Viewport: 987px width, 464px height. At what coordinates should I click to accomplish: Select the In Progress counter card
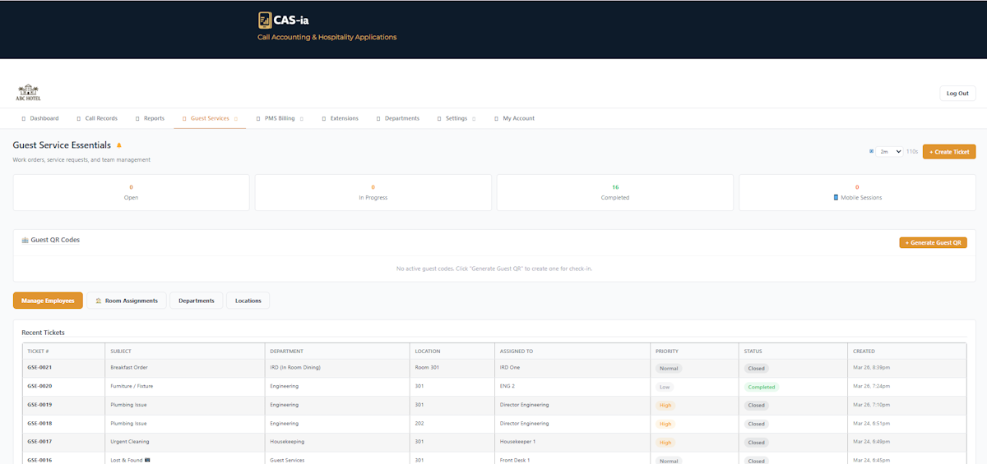pos(373,192)
